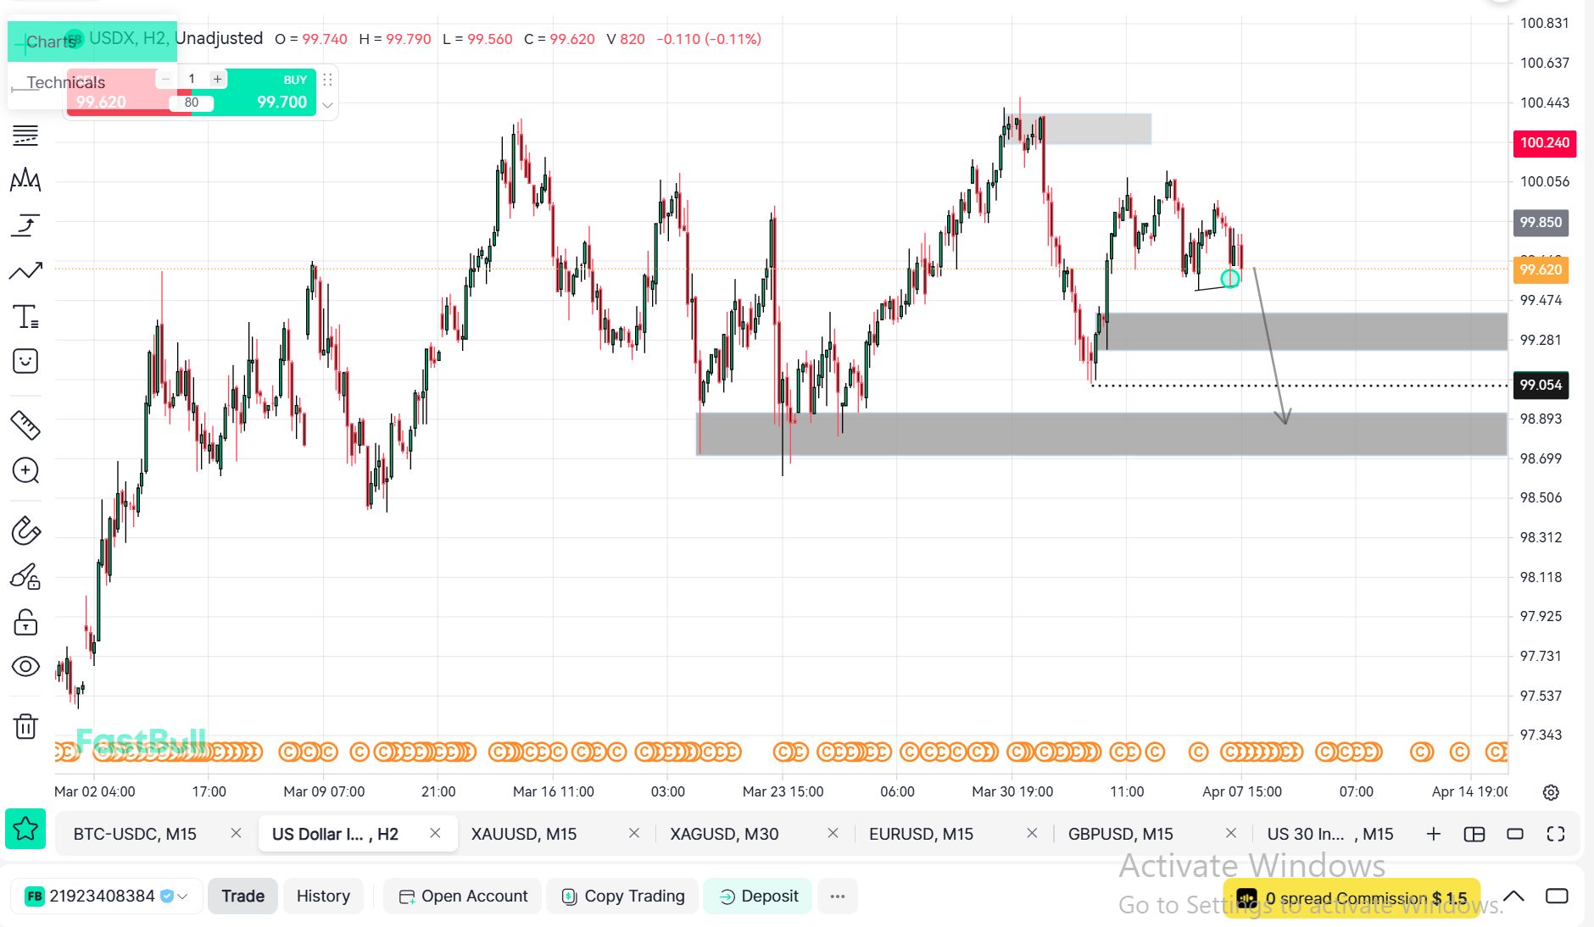Screen dimensions: 1594x927
Task: Toggle lock all drawings padlock
Action: click(x=25, y=623)
